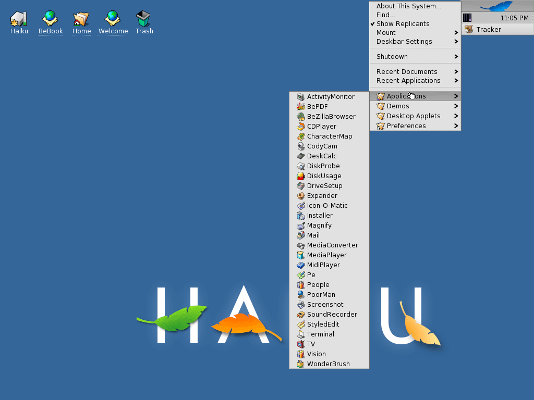Click the 11:05 PM clock
Image resolution: width=534 pixels, height=400 pixels.
514,18
